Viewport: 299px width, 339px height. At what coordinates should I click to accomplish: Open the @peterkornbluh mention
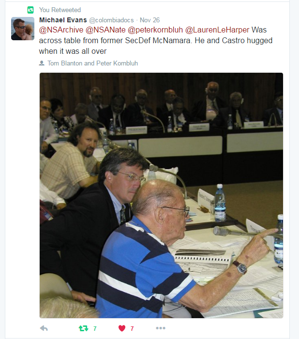[155, 30]
